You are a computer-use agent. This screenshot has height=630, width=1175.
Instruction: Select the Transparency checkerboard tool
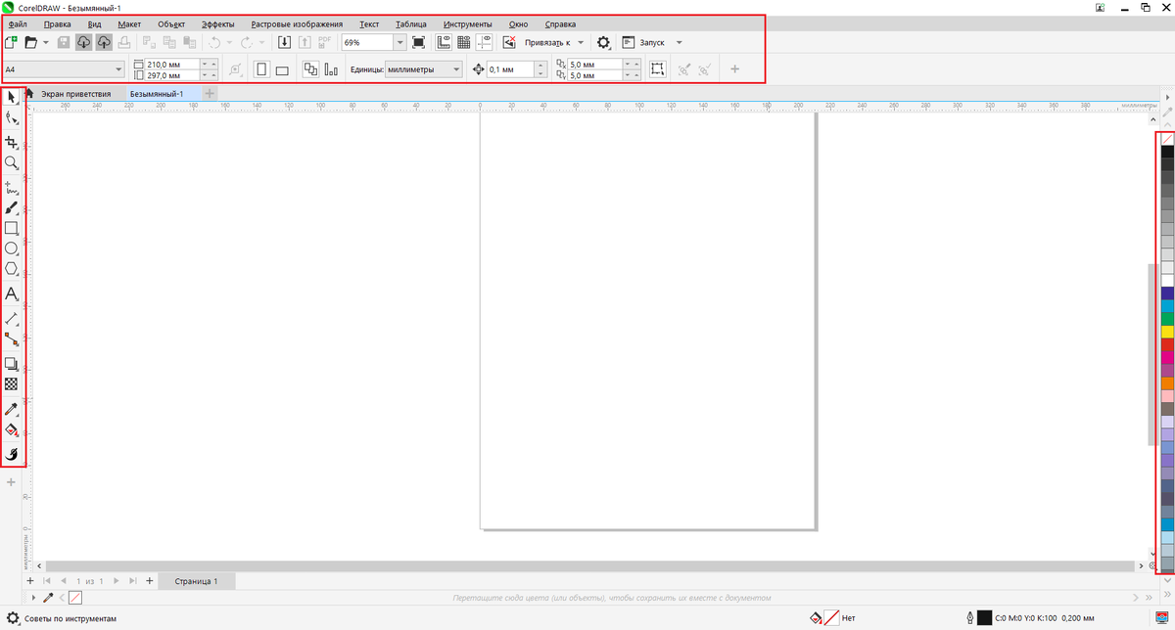point(12,384)
